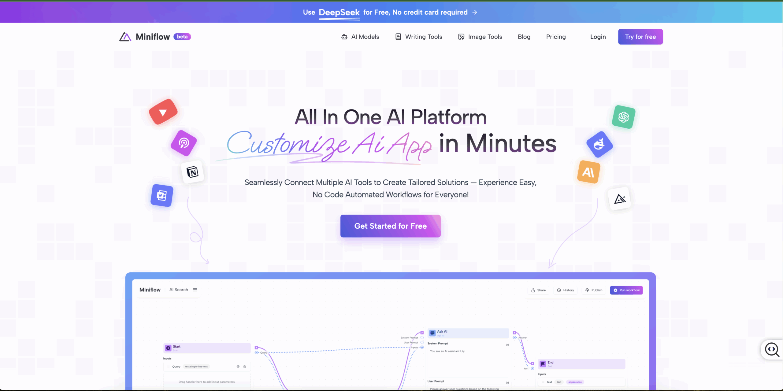Click the Try for free button

(x=640, y=37)
